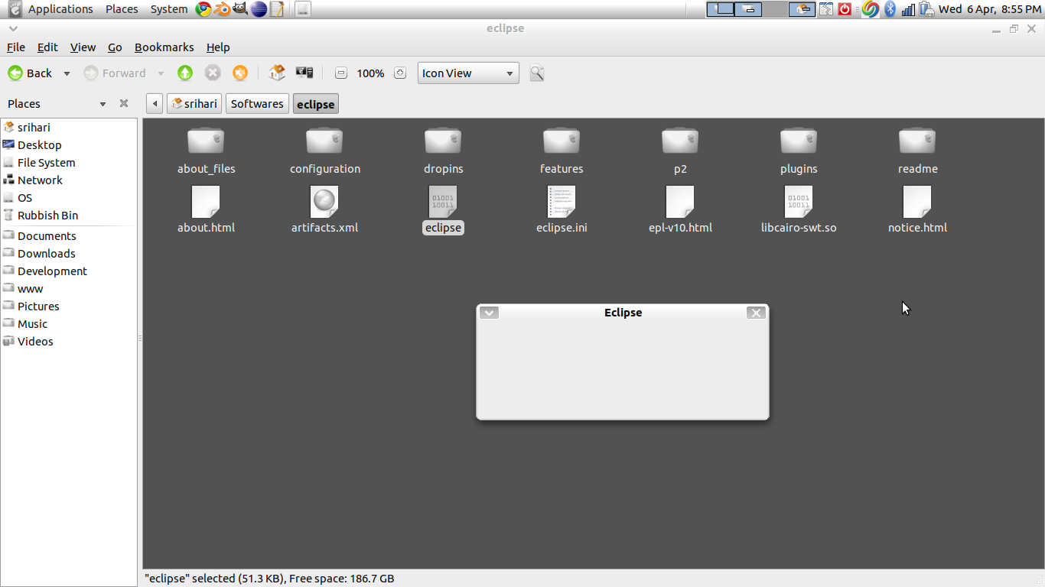This screenshot has height=587, width=1045.
Task: Close the small Eclipse dialog
Action: tap(756, 313)
